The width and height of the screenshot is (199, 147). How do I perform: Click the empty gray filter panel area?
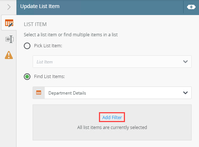(112, 135)
